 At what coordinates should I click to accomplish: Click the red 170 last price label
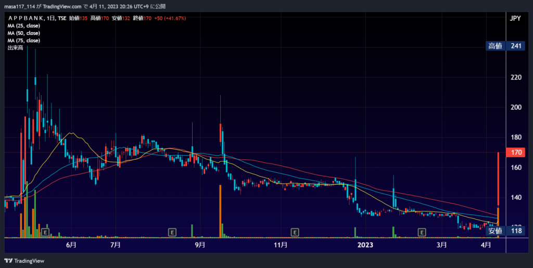tap(516, 152)
